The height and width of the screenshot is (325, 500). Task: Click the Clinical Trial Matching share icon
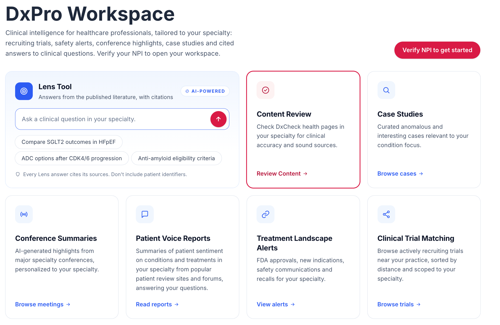click(386, 214)
